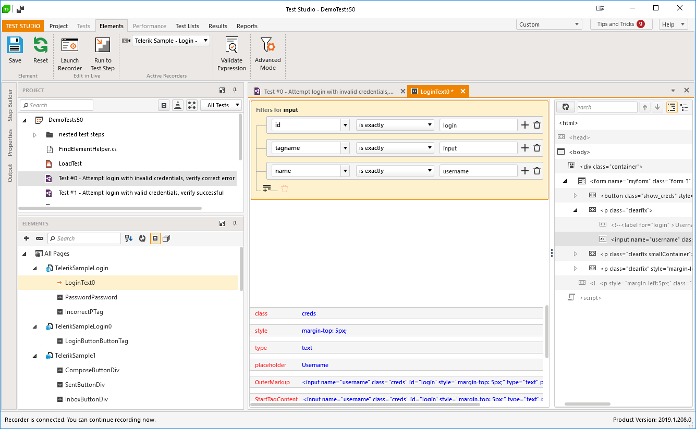Go to previous DOM search result arrow
This screenshot has width=696, height=429.
645,107
